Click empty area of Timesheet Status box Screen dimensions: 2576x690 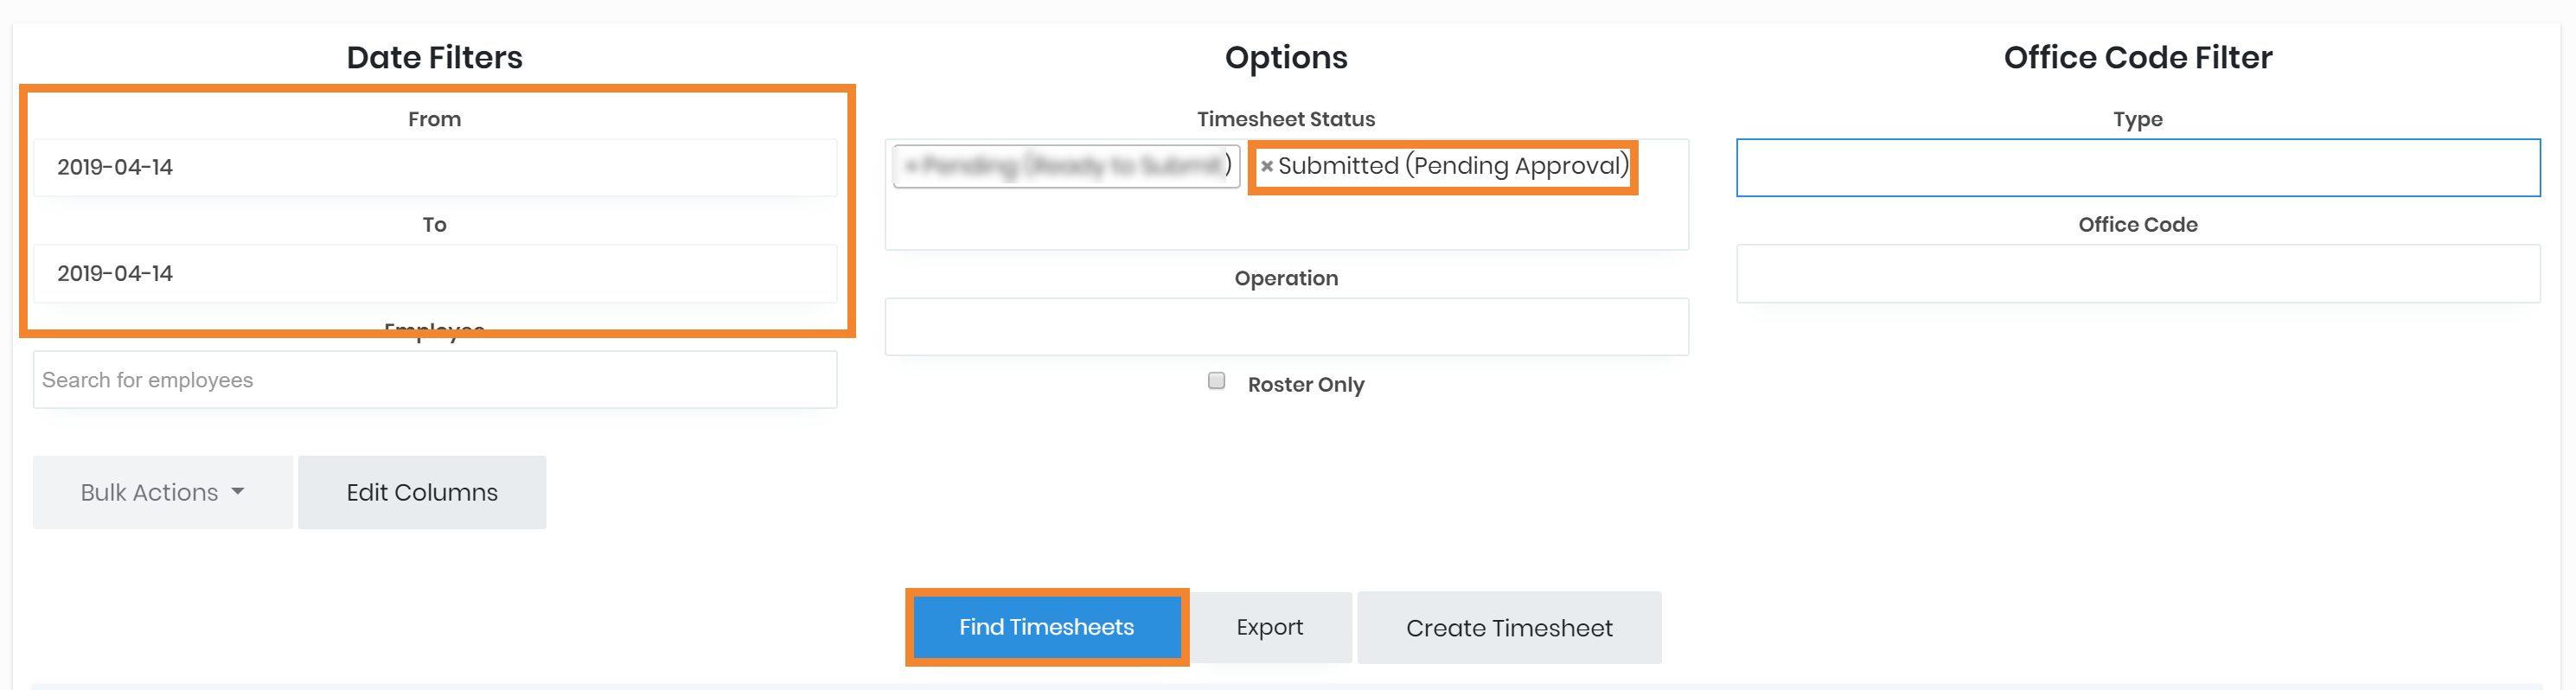point(1285,222)
